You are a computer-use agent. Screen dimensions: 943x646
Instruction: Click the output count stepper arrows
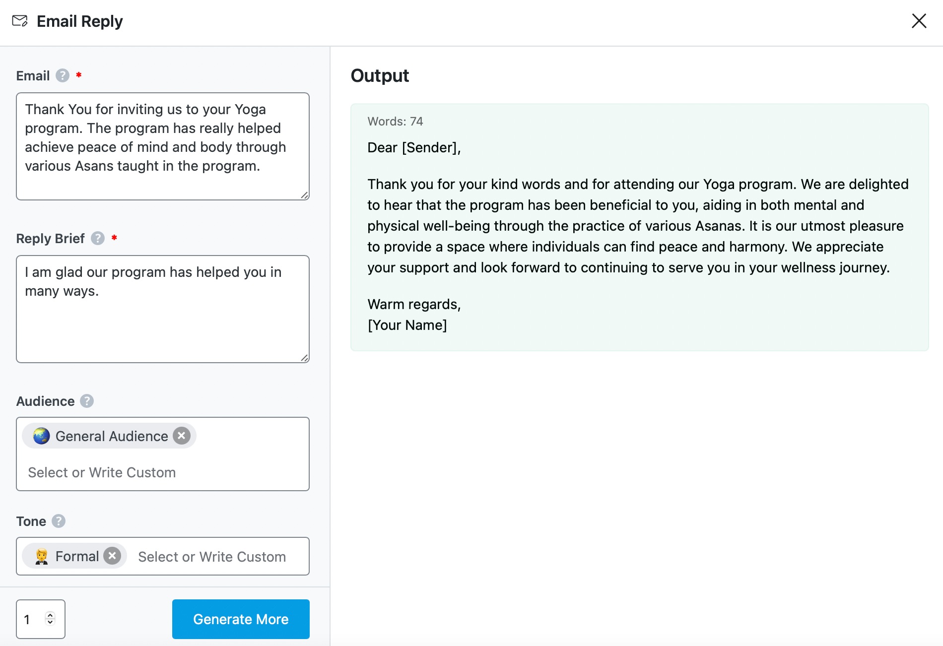pos(50,618)
